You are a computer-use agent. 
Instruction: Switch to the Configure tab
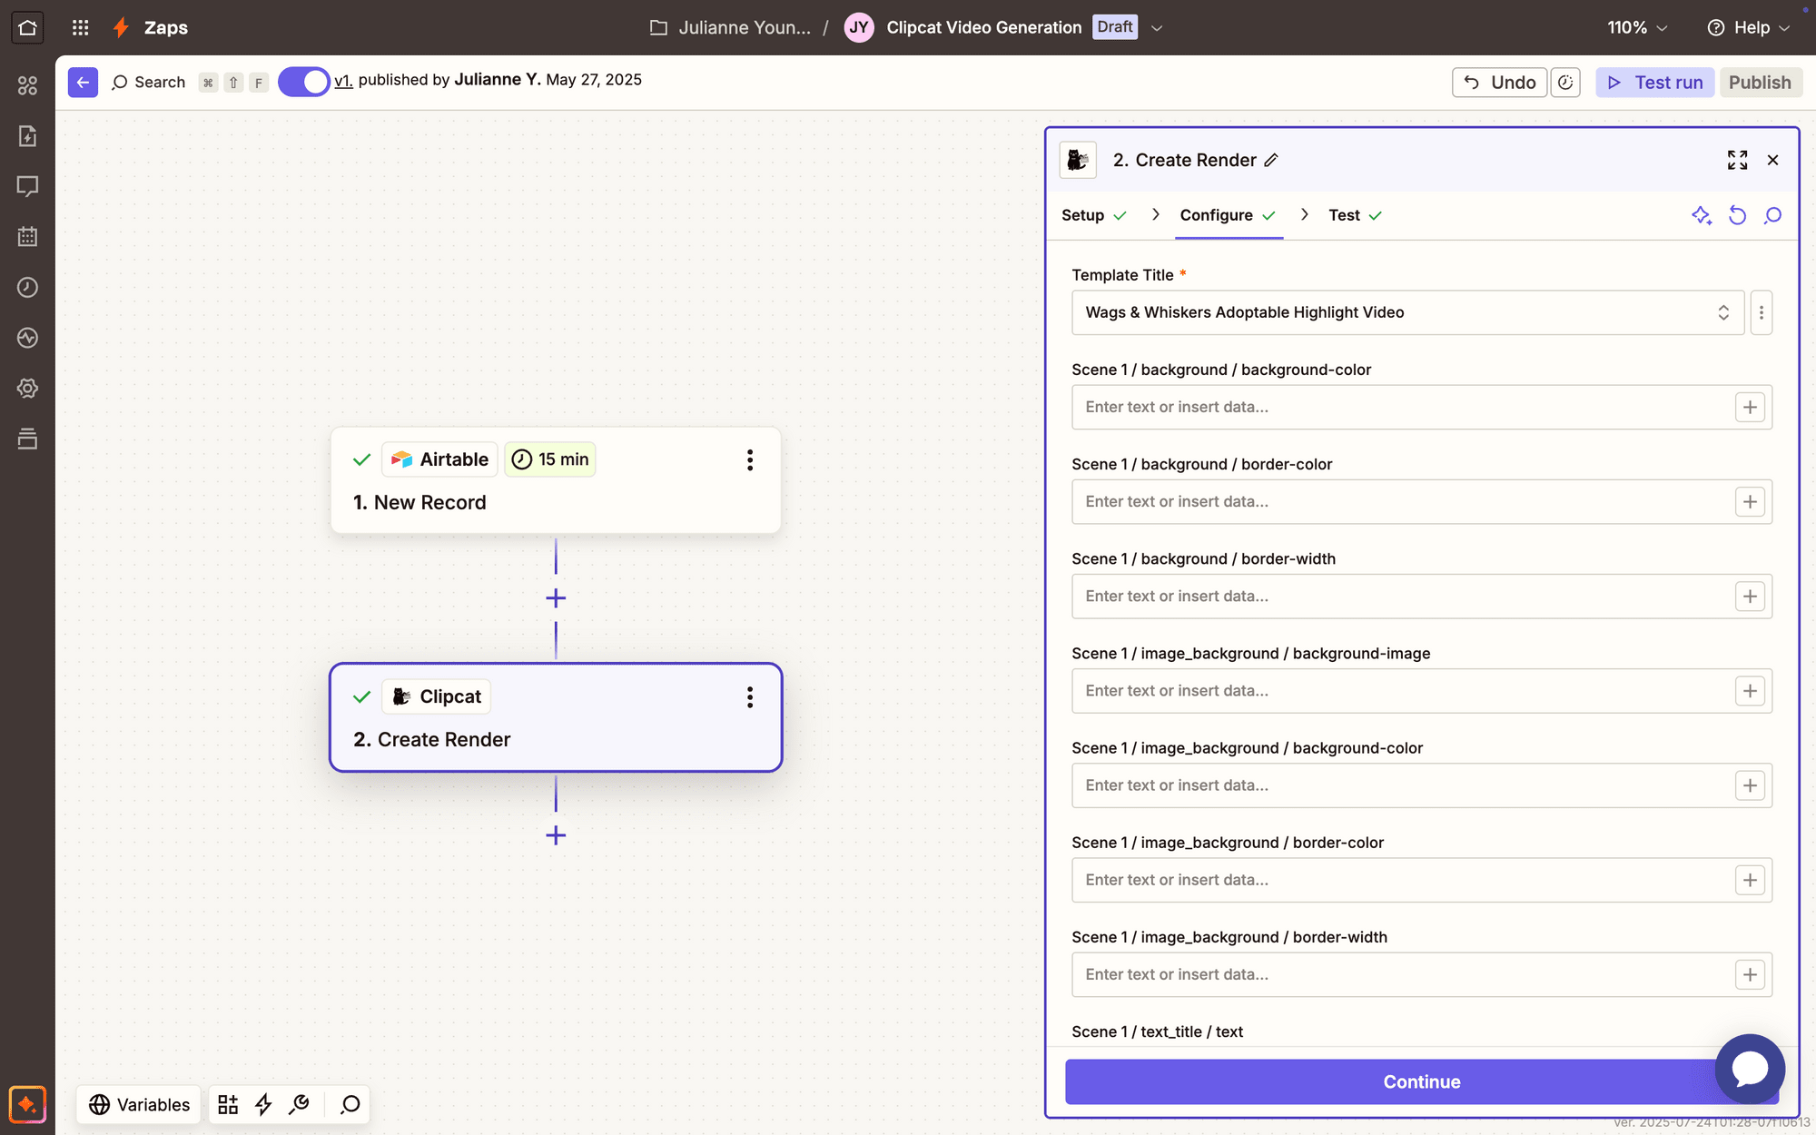click(x=1228, y=215)
